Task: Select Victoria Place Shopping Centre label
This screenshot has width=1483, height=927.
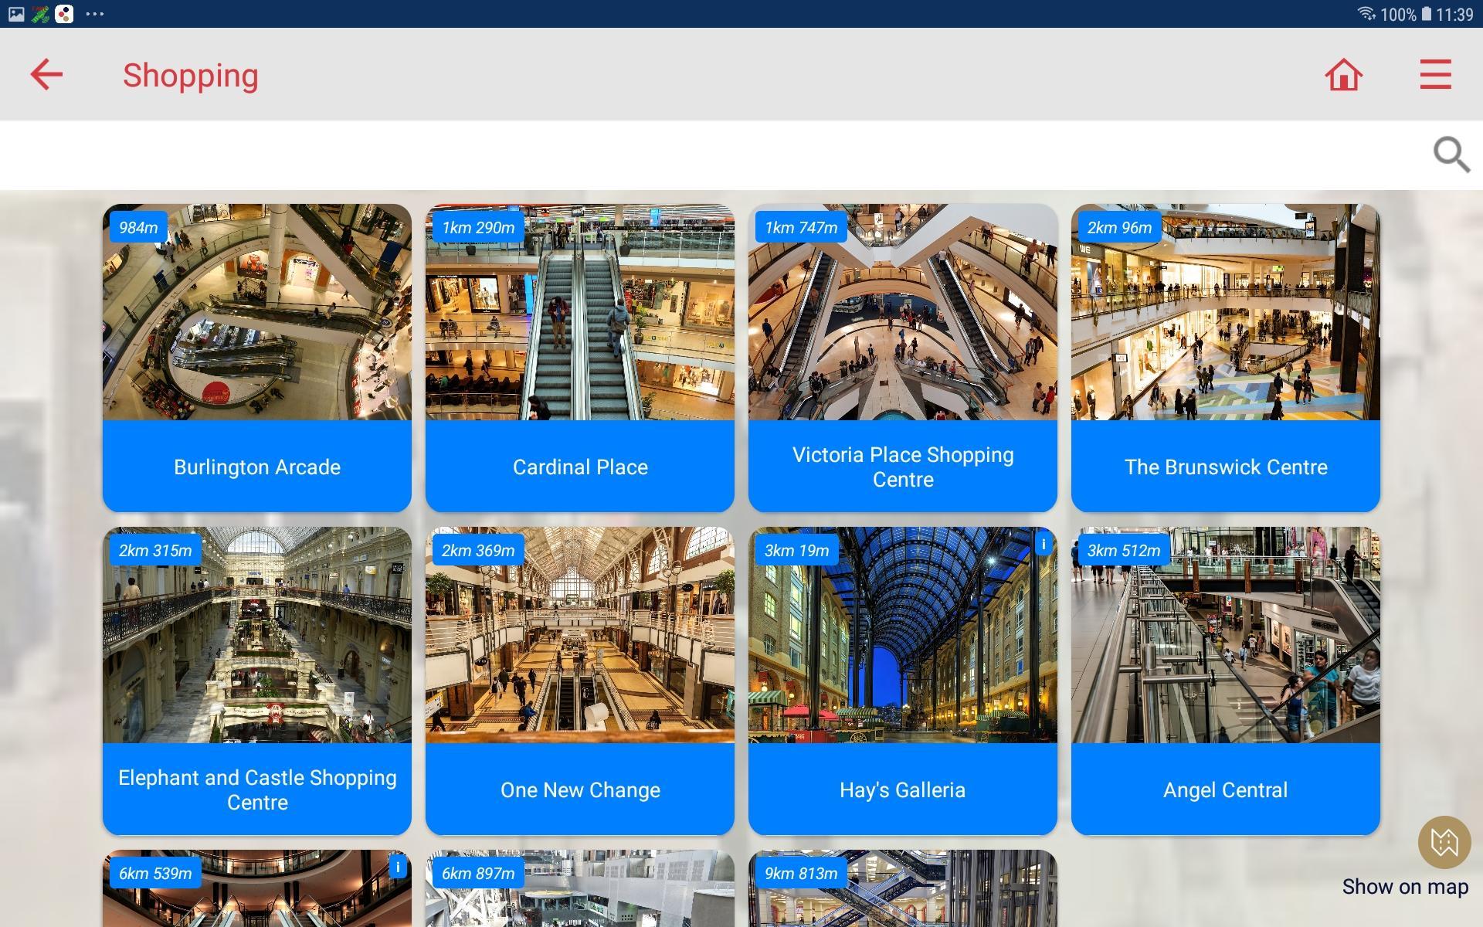Action: 903,467
